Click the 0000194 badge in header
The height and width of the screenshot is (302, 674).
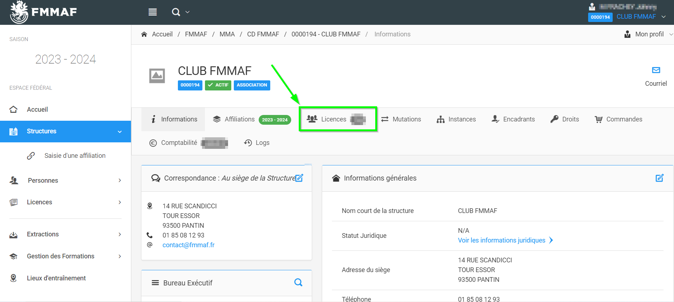pos(600,17)
